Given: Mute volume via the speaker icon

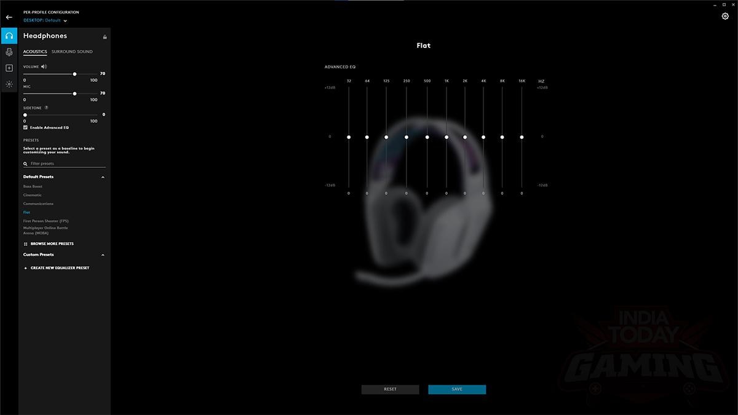Looking at the screenshot, I should tap(44, 66).
